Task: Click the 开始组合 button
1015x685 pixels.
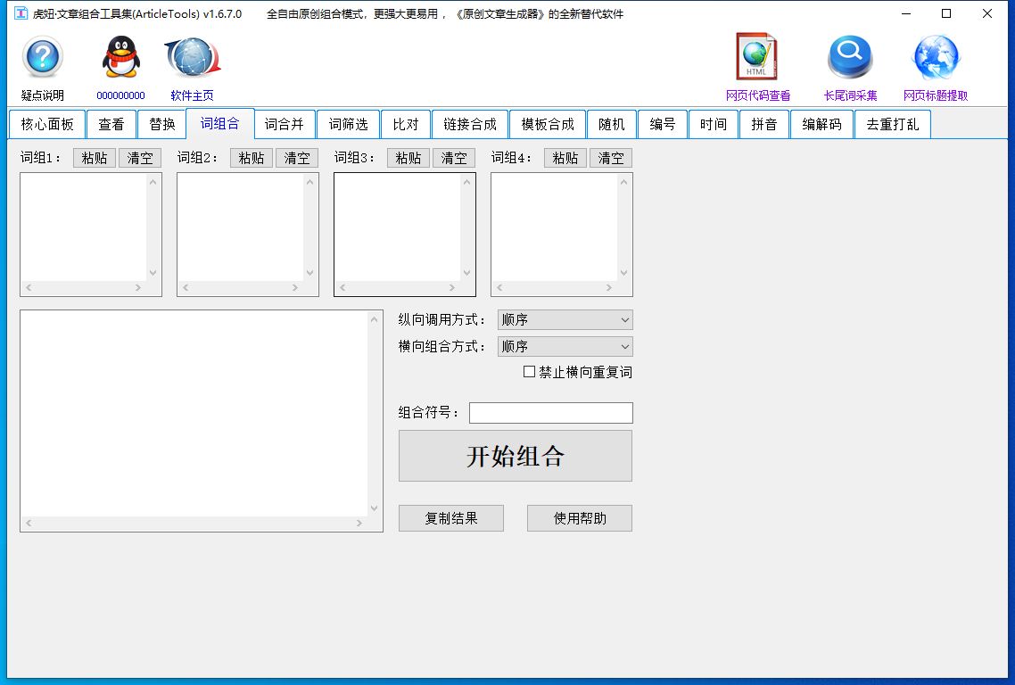Action: click(x=516, y=456)
